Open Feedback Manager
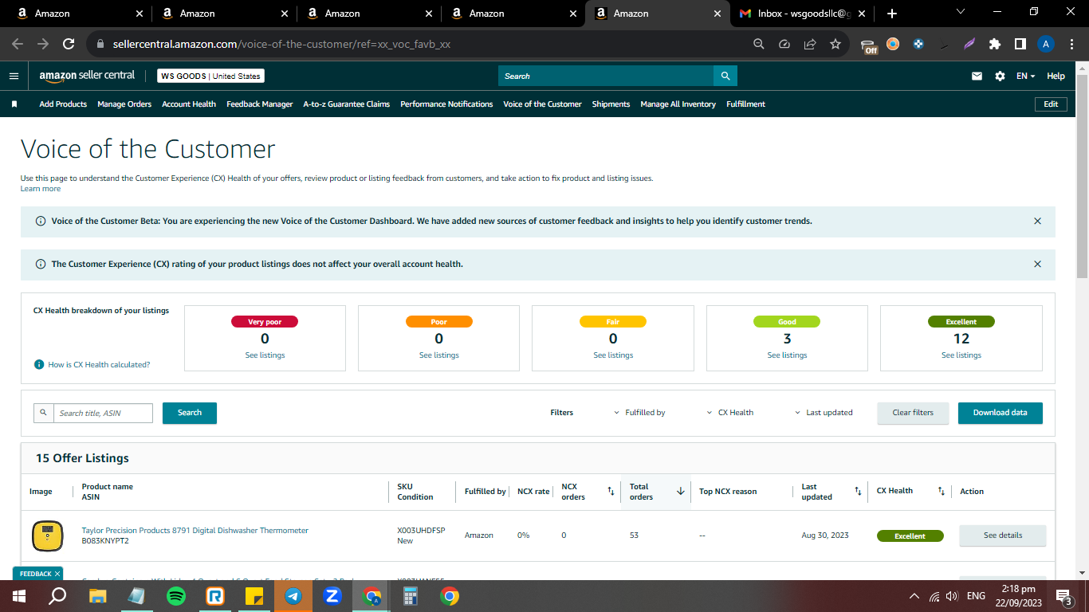The height and width of the screenshot is (612, 1089). pos(260,104)
